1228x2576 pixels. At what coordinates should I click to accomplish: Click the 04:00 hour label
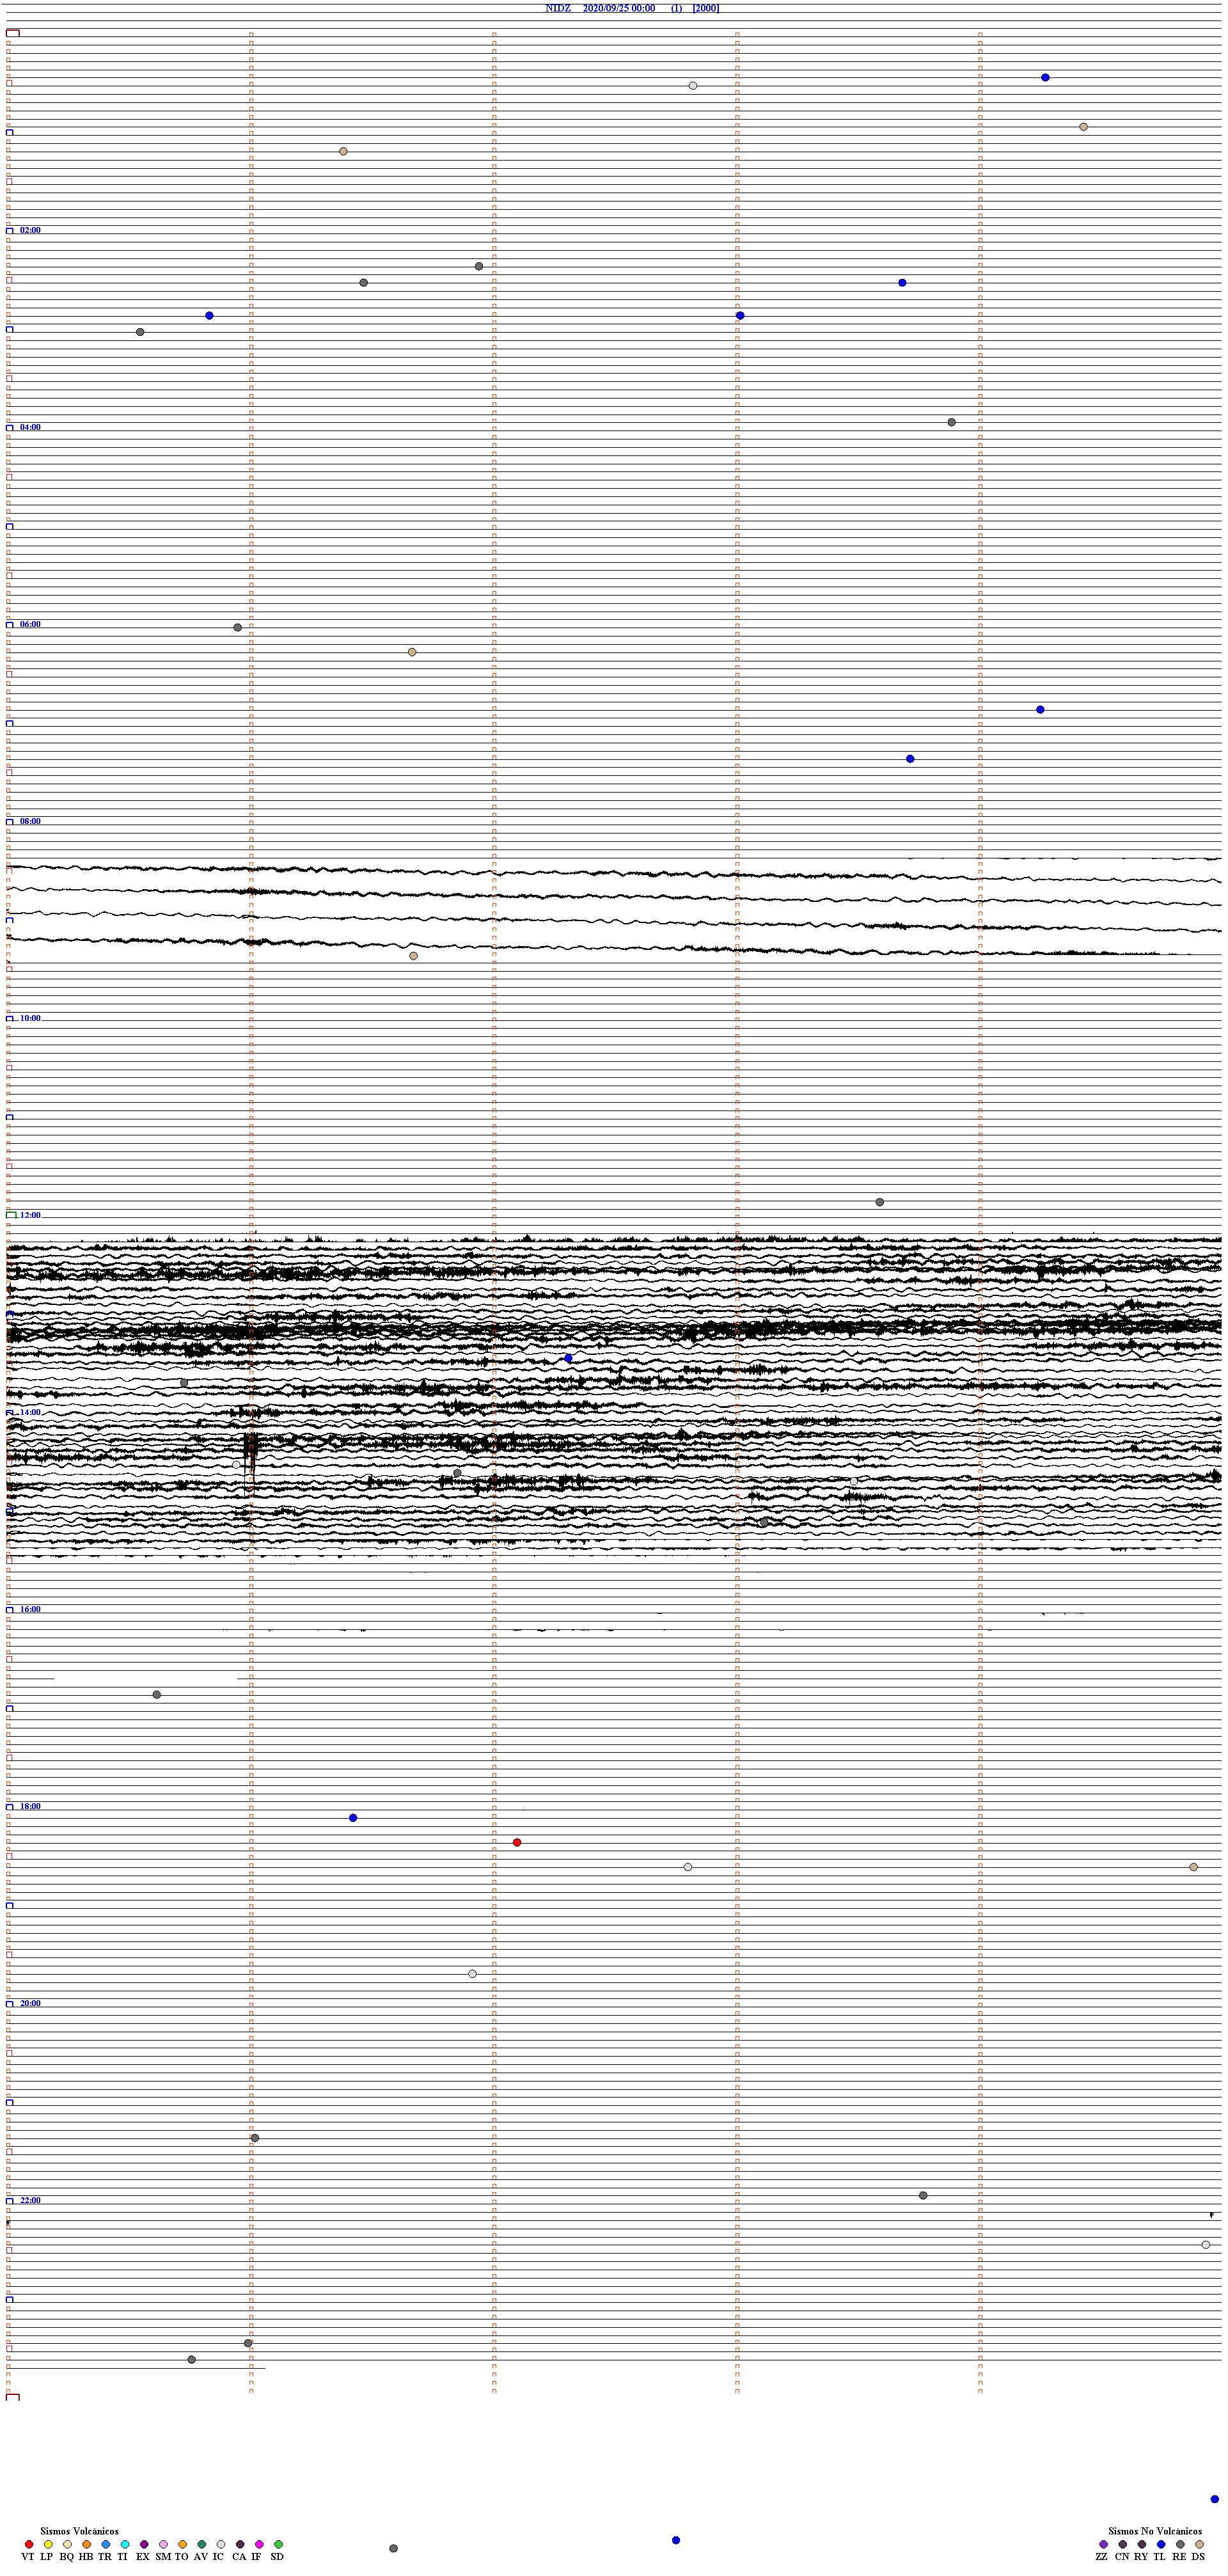point(30,427)
